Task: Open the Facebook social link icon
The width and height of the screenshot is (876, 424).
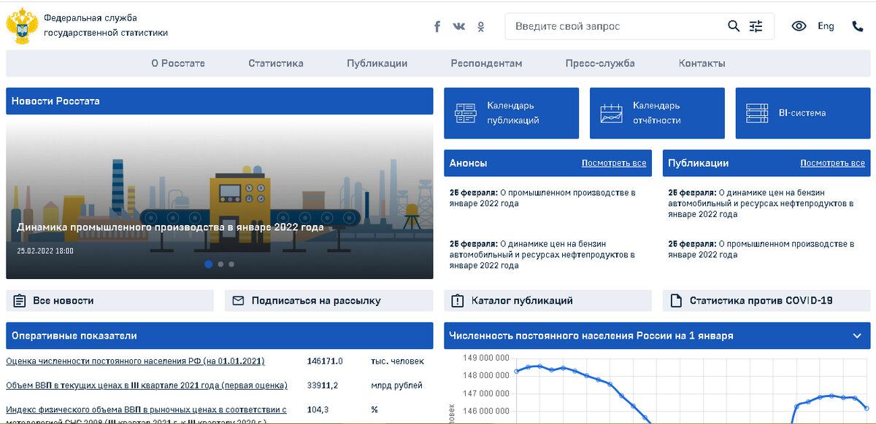Action: [x=437, y=26]
